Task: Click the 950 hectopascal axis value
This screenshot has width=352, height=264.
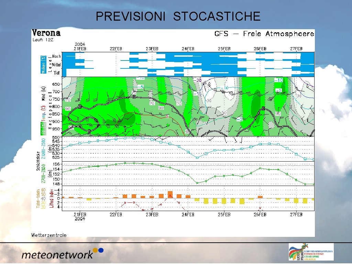Action: (56, 129)
